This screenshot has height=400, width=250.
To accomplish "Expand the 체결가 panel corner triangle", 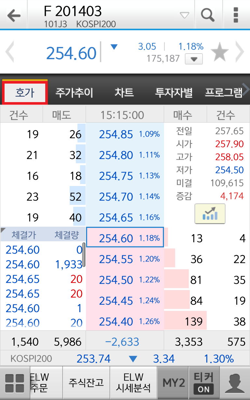I will click(4, 230).
